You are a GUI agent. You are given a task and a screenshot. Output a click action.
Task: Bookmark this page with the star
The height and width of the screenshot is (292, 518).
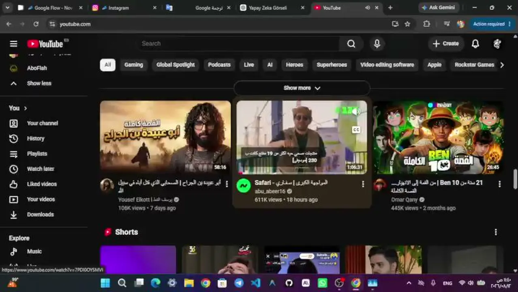click(407, 24)
